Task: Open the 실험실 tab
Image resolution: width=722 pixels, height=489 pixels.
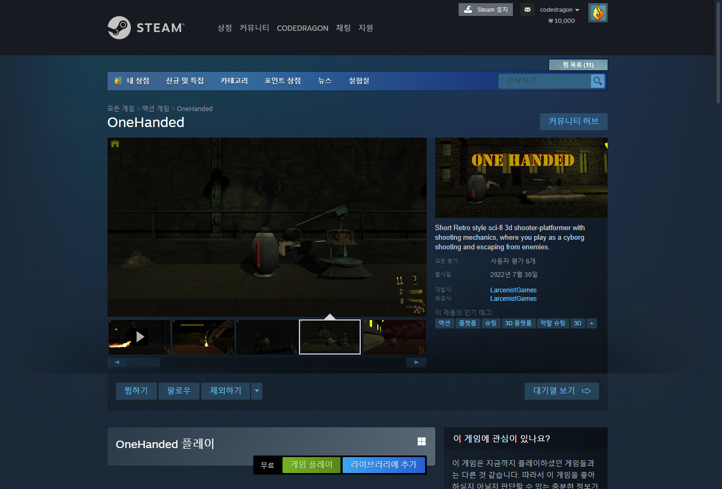Action: pyautogui.click(x=359, y=81)
